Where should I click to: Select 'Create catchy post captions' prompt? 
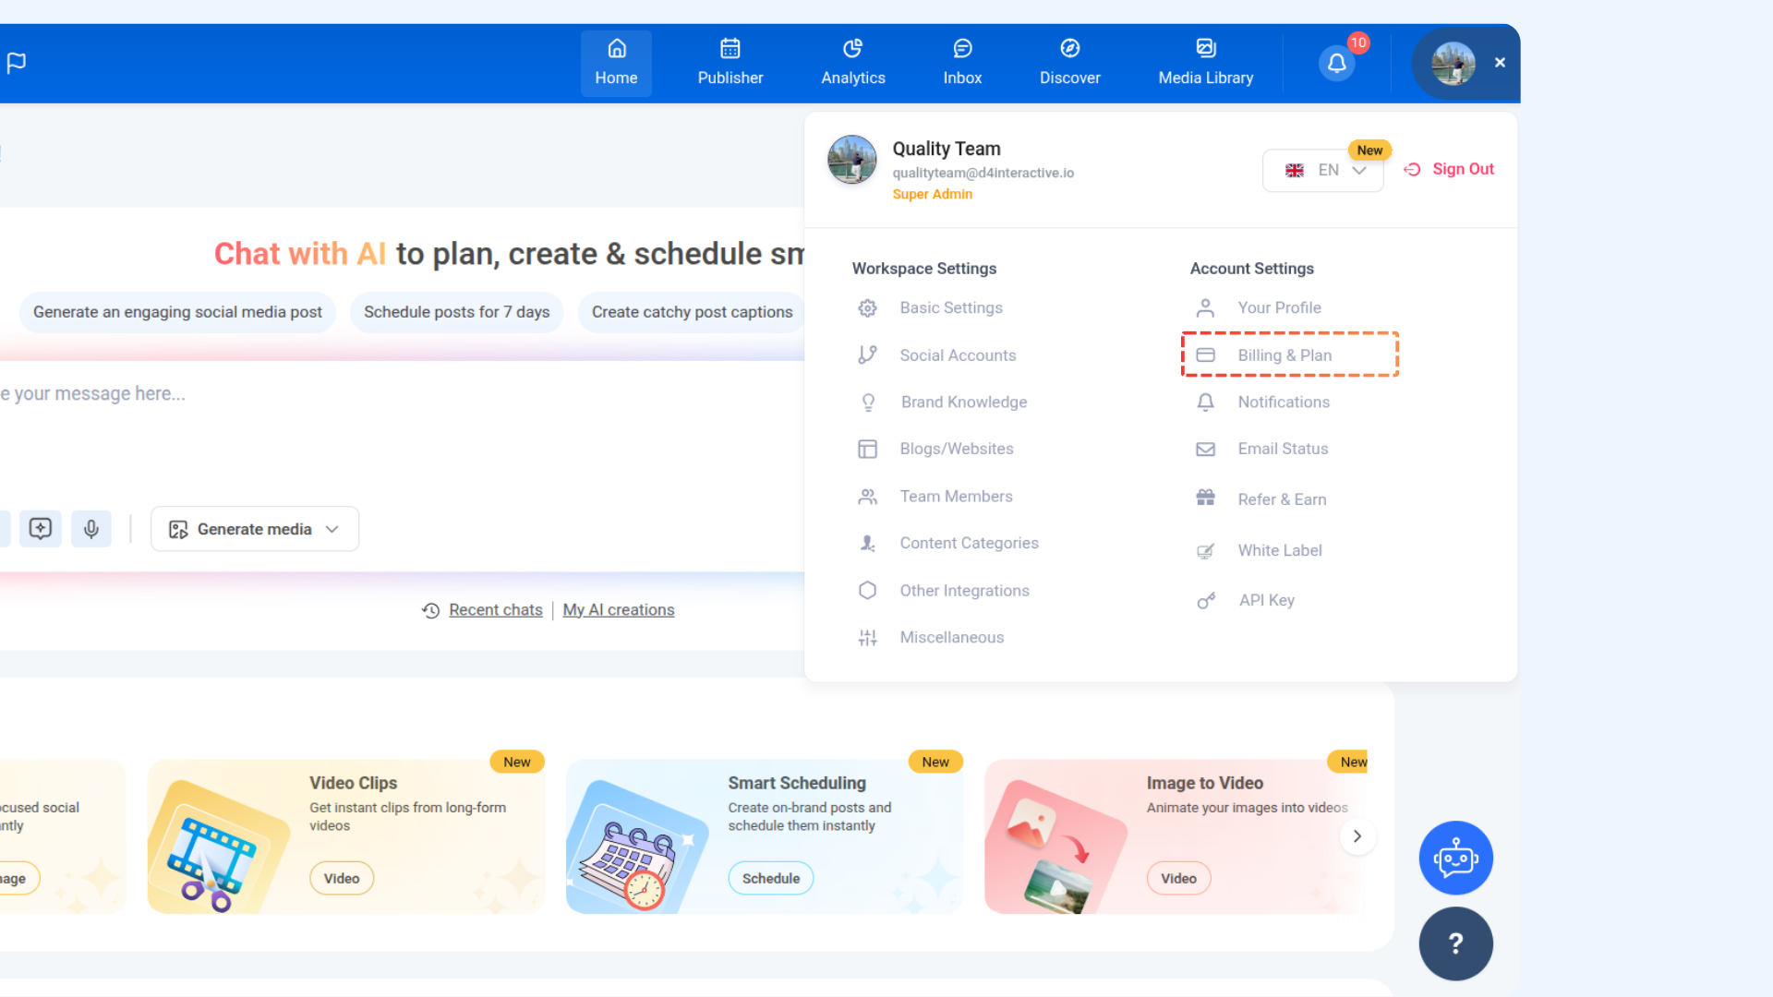click(x=692, y=313)
